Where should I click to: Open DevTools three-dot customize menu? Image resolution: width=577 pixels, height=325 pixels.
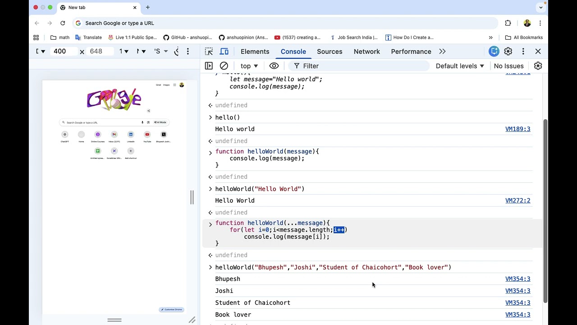(x=523, y=51)
